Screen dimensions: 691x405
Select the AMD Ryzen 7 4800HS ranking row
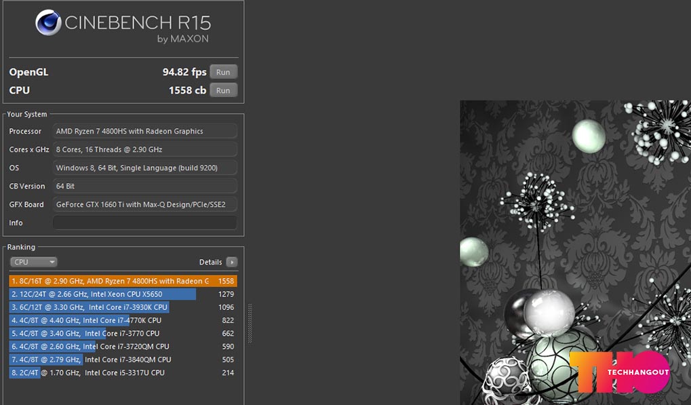coord(123,281)
